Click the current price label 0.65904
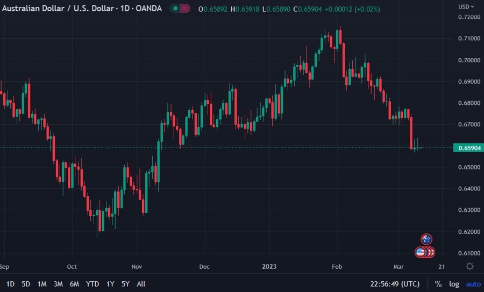This screenshot has width=484, height=292. pos(468,148)
